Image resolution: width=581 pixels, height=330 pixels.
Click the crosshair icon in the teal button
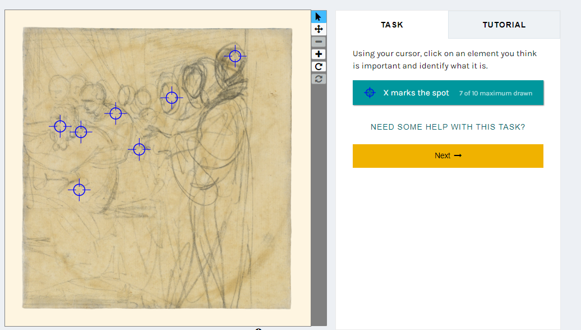tap(370, 93)
